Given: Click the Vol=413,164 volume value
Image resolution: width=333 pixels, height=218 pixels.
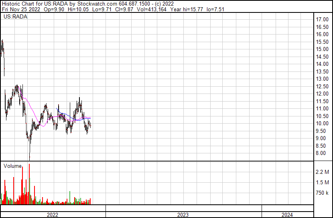Looking at the screenshot, I should 152,9.
